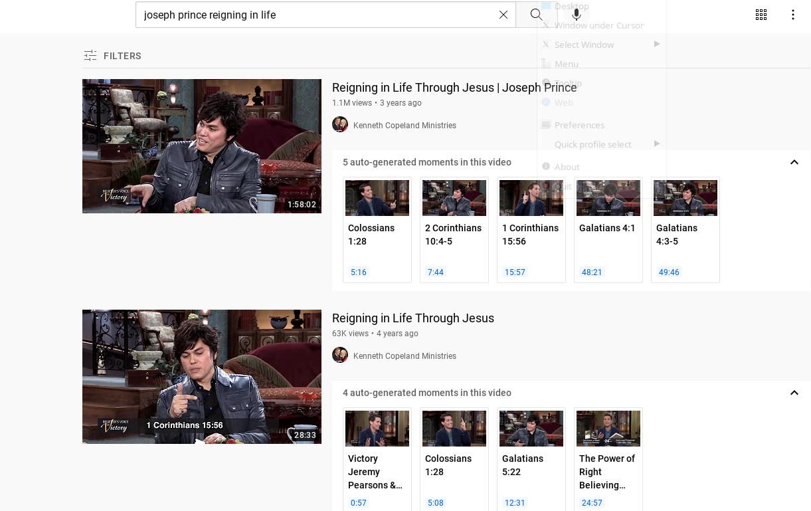Click the magnifying glass search button

[537, 15]
